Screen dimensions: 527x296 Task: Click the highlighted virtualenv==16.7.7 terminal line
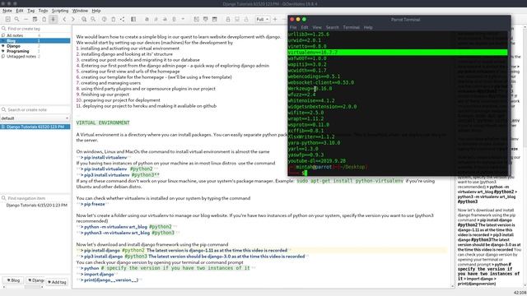click(x=398, y=53)
